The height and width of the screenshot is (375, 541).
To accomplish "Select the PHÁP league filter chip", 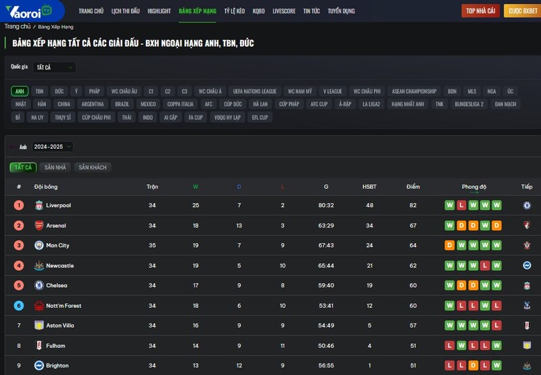I will tap(95, 91).
